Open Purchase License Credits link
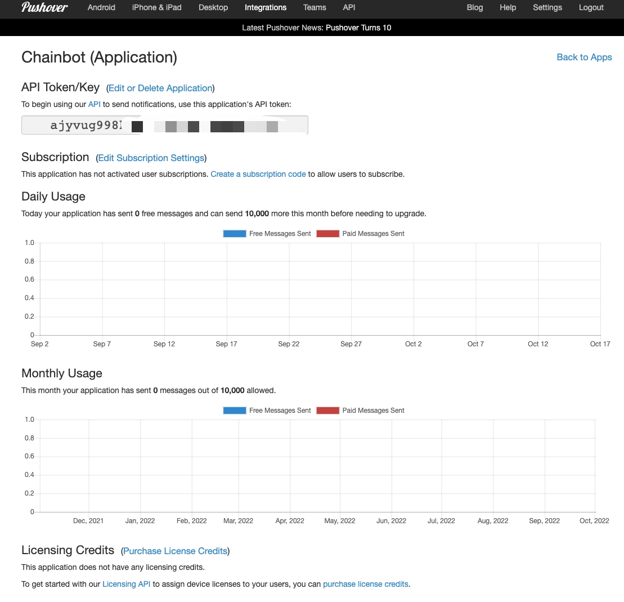Viewport: 624px width, 602px height. [175, 551]
